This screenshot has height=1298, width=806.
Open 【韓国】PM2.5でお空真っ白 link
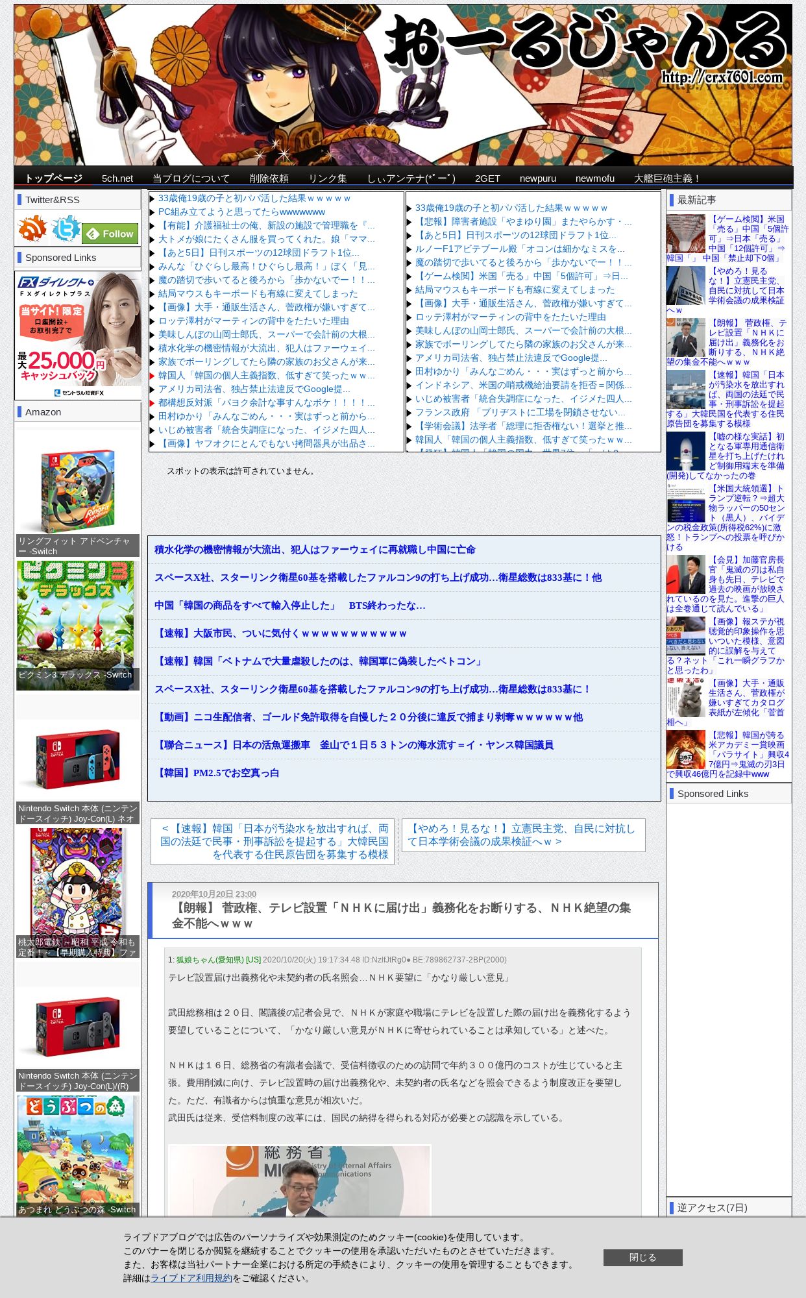[x=217, y=773]
